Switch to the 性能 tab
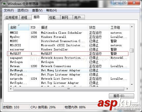Image resolution: width=142 pixels, height=112 pixels. pos(54,17)
